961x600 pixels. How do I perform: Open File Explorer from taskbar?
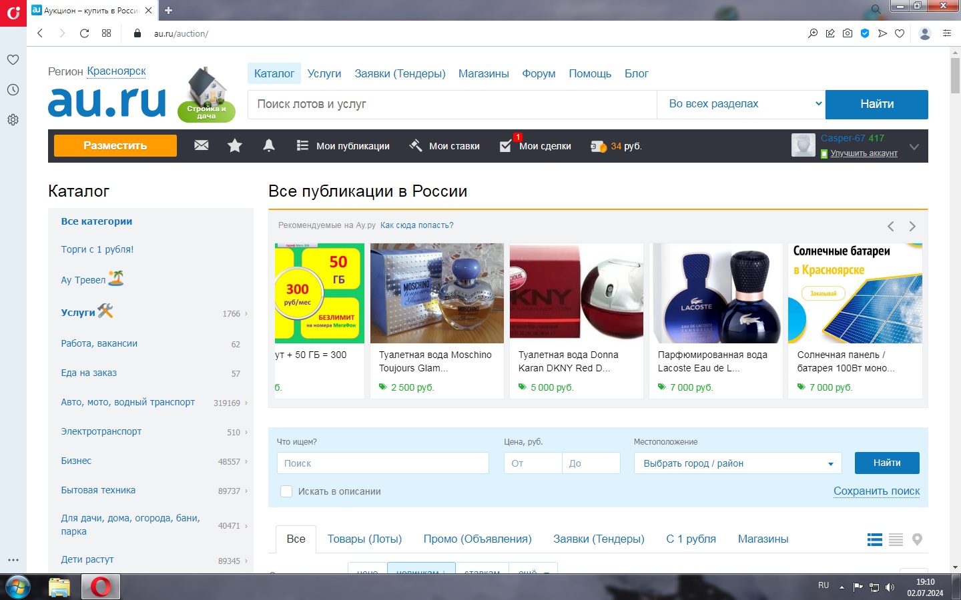coord(59,587)
